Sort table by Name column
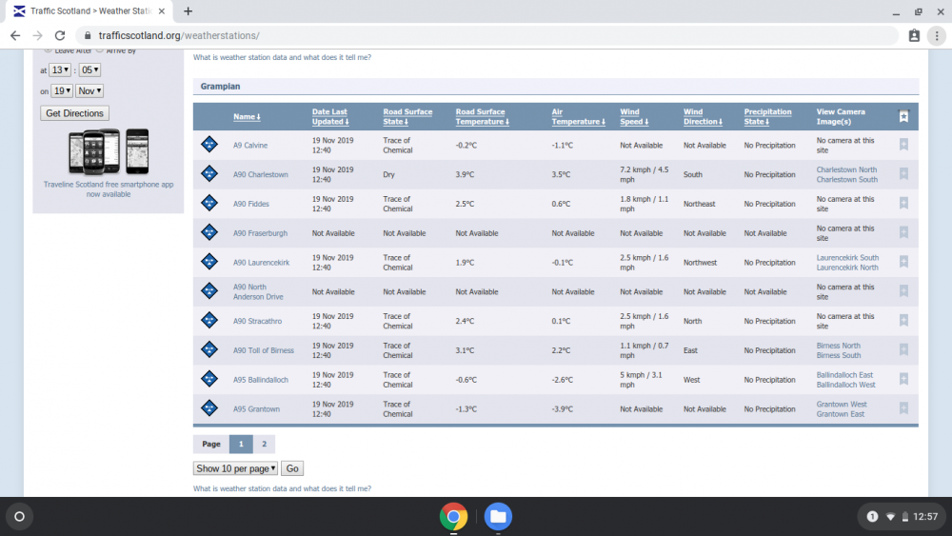Image resolution: width=952 pixels, height=536 pixels. coord(247,116)
